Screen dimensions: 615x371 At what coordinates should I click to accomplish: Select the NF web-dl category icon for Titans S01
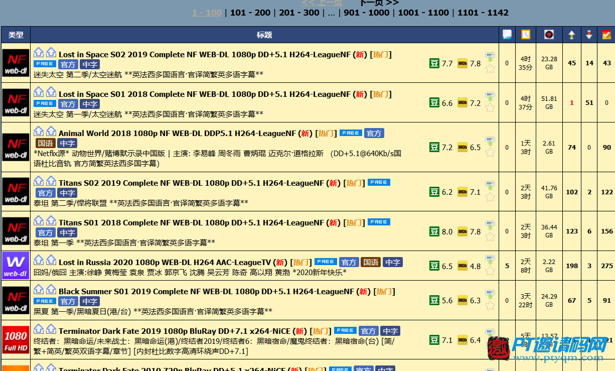point(16,231)
